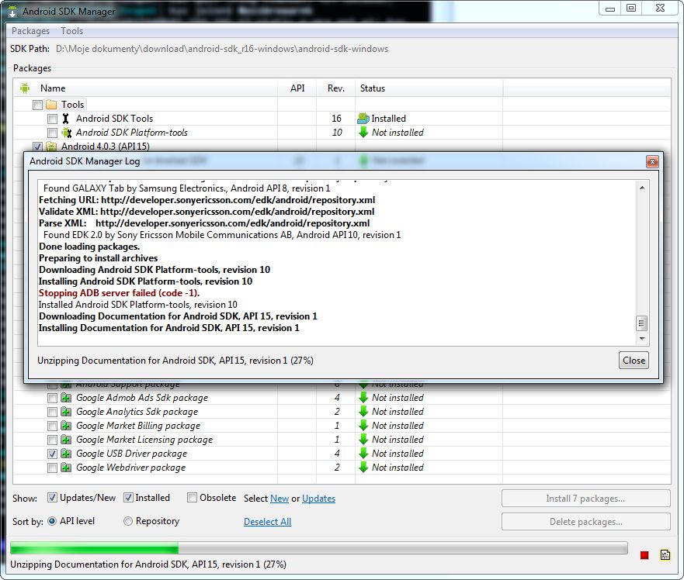Click the Google USB Driver package icon
Viewport: 684px width, 580px height.
pyautogui.click(x=66, y=453)
